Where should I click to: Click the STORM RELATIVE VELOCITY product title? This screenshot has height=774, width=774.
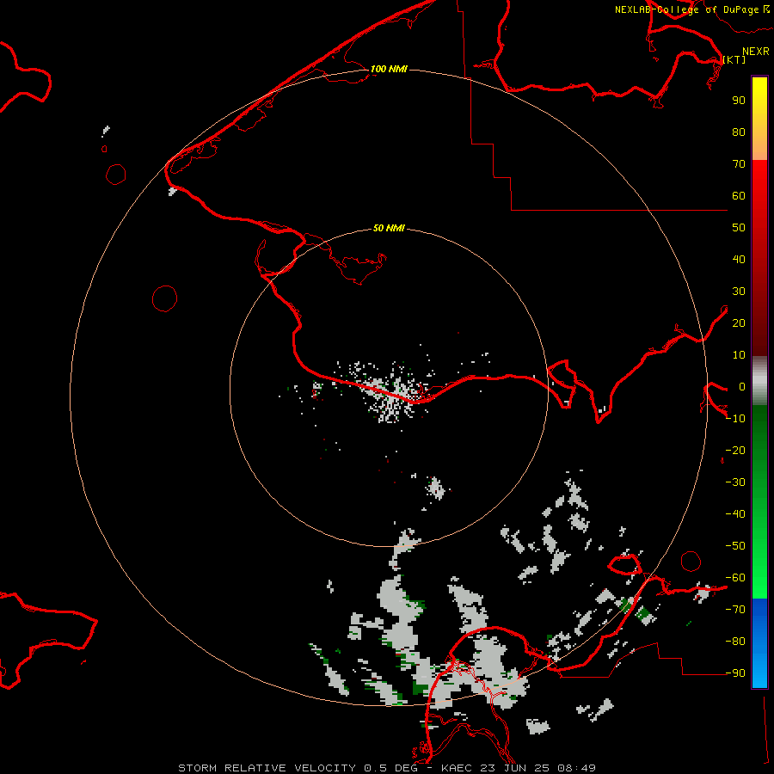[267, 768]
